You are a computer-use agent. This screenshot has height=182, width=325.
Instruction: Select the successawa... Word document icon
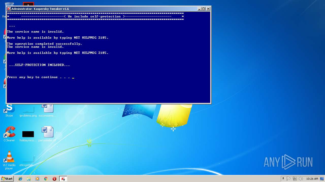point(47,110)
